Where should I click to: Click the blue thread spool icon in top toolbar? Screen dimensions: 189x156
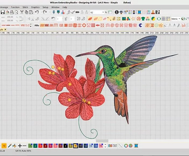pos(139,12)
